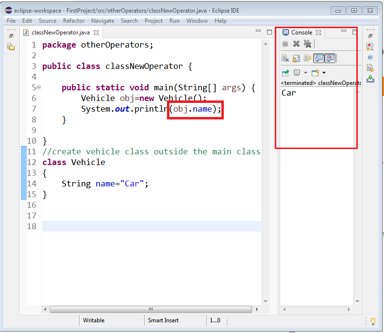Click the console horizontal scroll left arrow

(284, 310)
